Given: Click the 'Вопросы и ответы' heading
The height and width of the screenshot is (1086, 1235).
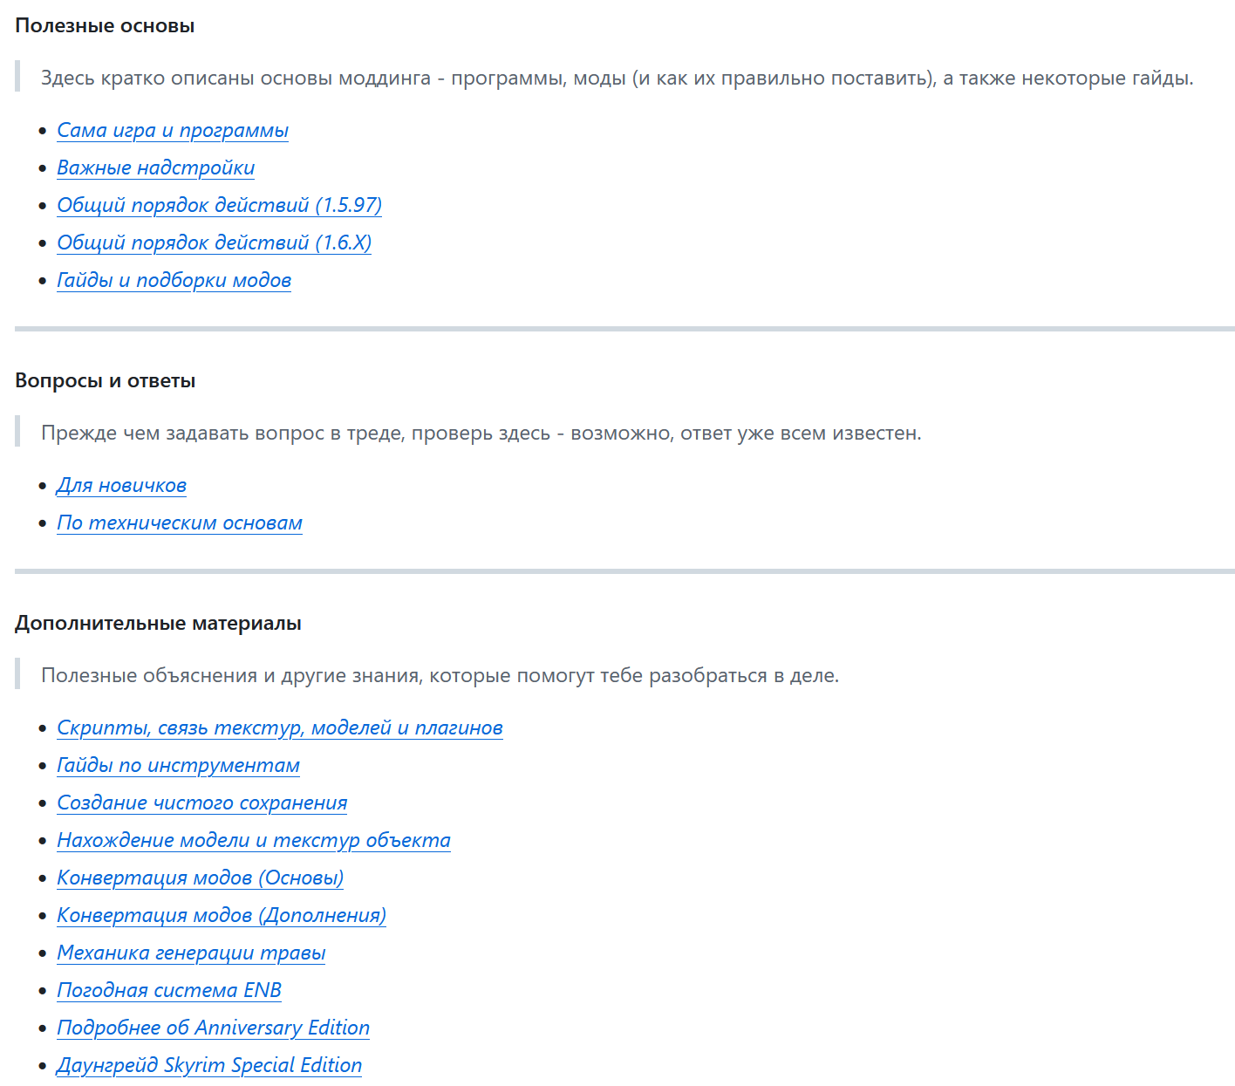Looking at the screenshot, I should click(105, 381).
